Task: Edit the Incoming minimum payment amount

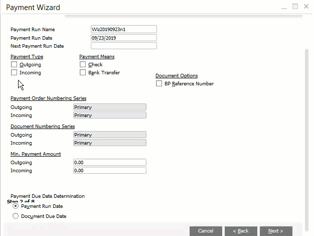Action: point(109,171)
